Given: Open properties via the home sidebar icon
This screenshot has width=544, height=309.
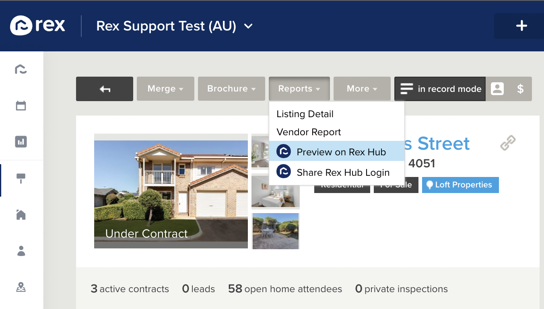Looking at the screenshot, I should [21, 214].
